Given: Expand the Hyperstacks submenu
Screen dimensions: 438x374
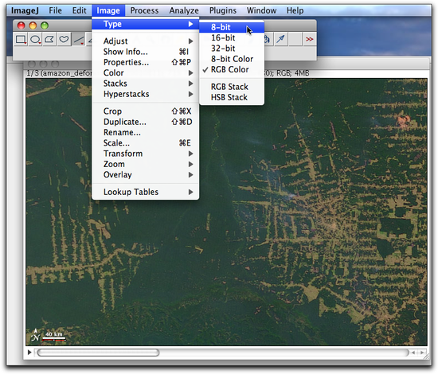Looking at the screenshot, I should (145, 94).
